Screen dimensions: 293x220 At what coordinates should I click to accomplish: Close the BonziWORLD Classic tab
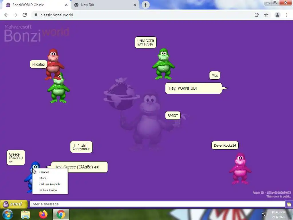[x=66, y=5]
